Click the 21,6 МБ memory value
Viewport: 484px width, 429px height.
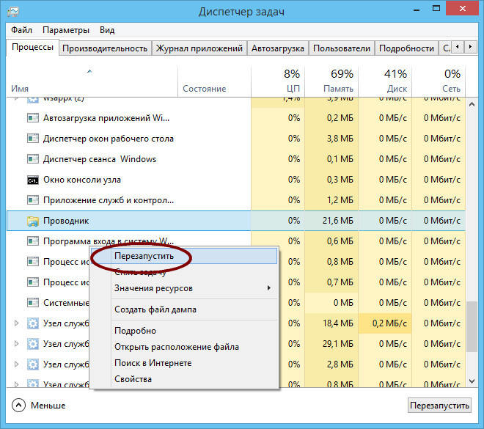click(337, 221)
